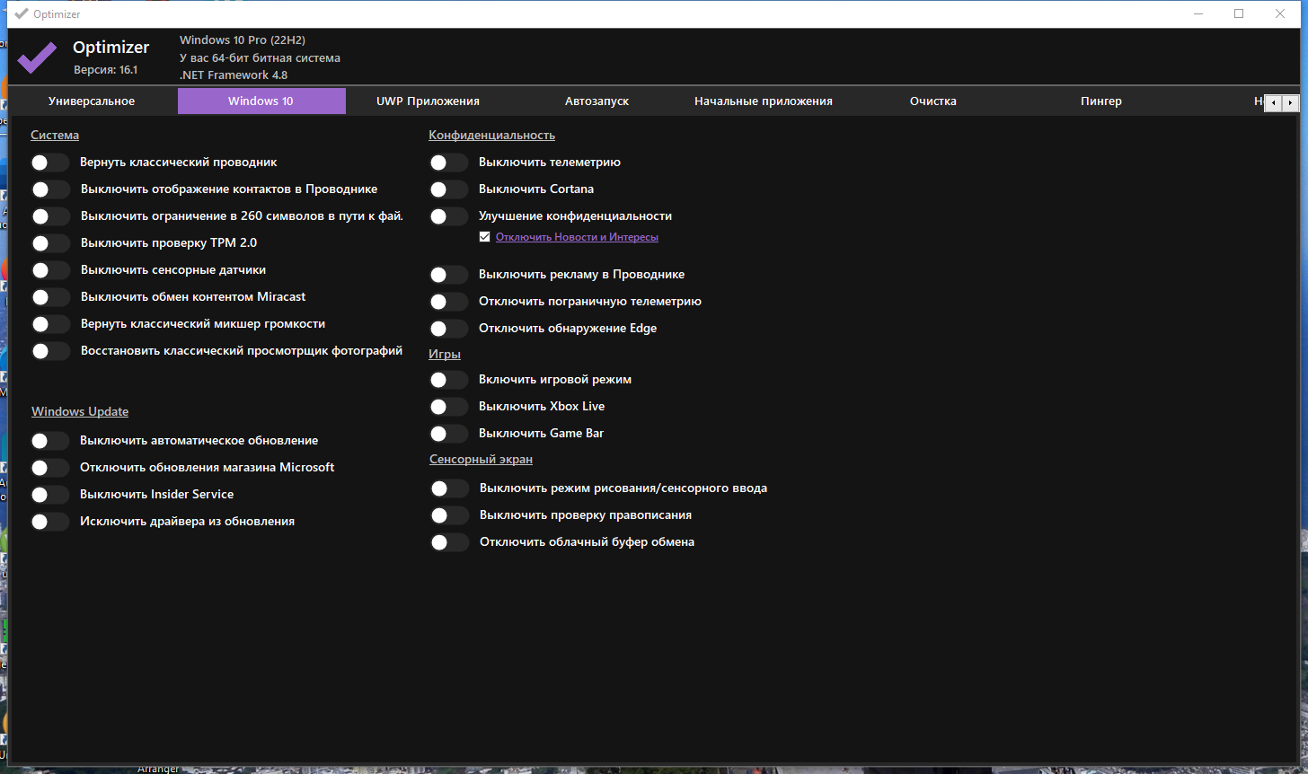Toggle Выключить Xbox Live

449,407
